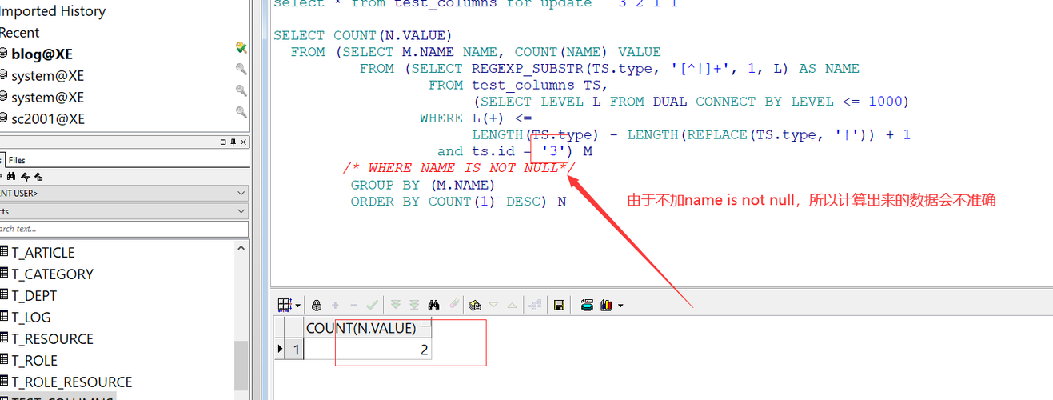Open find in results binoculars icon
This screenshot has width=1053, height=400.
point(433,305)
